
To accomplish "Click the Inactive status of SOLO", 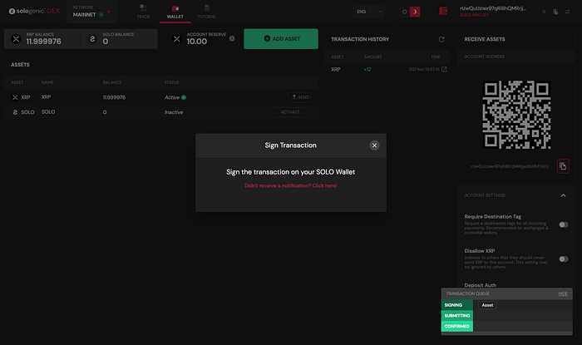I will [174, 112].
